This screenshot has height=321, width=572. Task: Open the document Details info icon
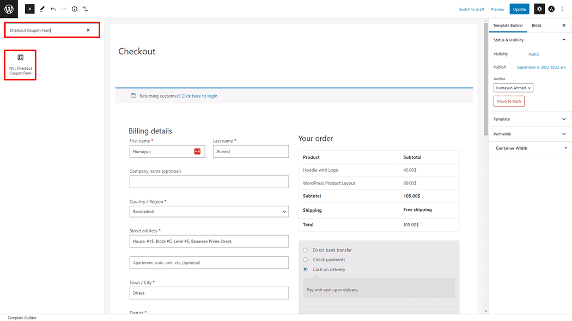(75, 9)
